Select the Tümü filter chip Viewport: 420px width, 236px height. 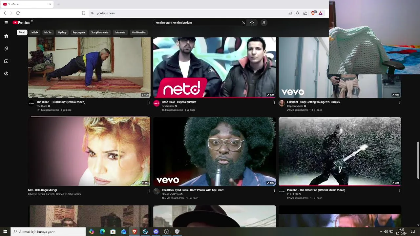pos(22,32)
